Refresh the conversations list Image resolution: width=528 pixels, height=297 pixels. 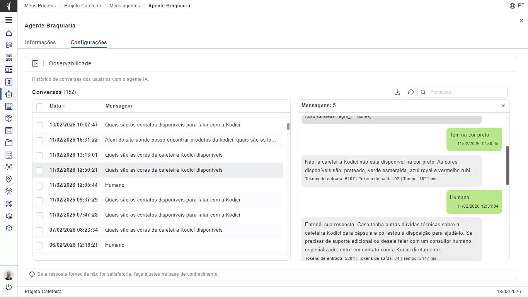(x=410, y=92)
